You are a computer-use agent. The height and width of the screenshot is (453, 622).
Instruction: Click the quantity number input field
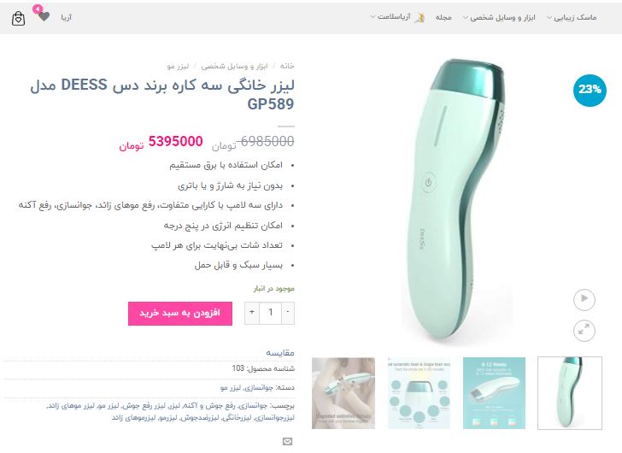coord(270,313)
